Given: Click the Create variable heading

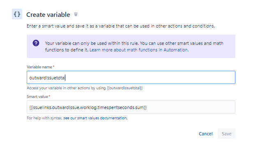Looking at the screenshot, I should click(x=48, y=15).
